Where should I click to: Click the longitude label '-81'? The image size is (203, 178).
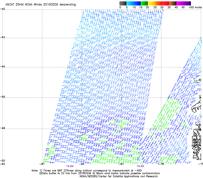tap(122, 164)
